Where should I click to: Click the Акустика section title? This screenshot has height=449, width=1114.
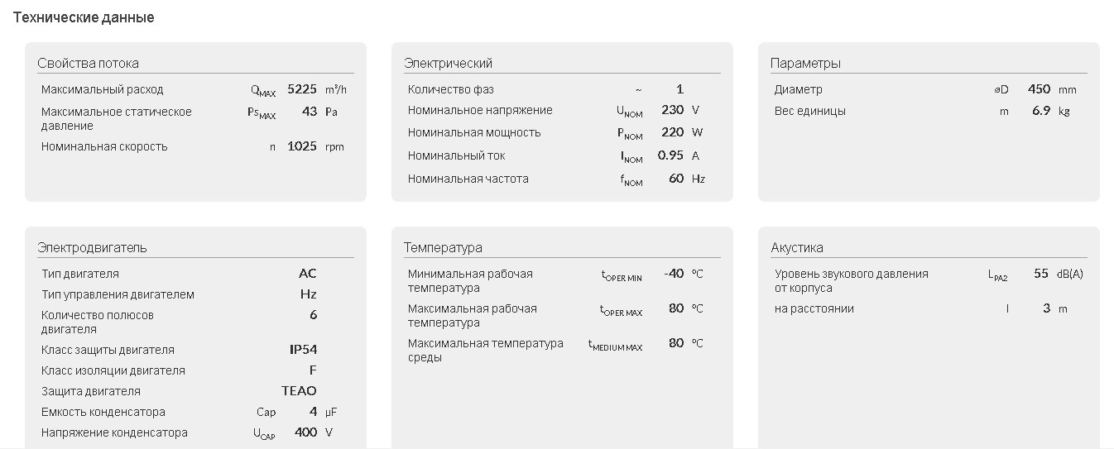pos(797,247)
